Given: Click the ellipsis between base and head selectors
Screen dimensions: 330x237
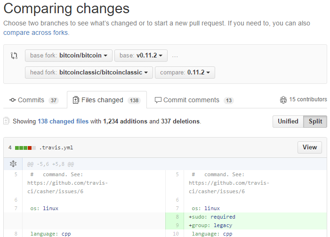Looking at the screenshot, I should pyautogui.click(x=175, y=56).
